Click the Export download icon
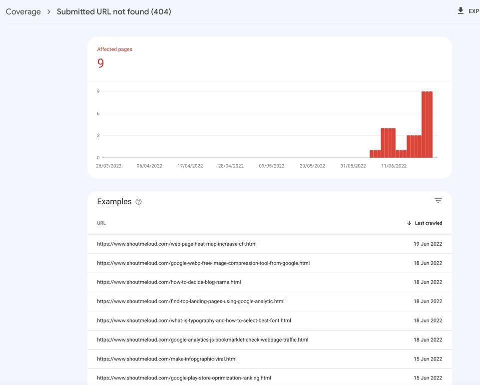Image resolution: width=480 pixels, height=385 pixels. coord(461,11)
